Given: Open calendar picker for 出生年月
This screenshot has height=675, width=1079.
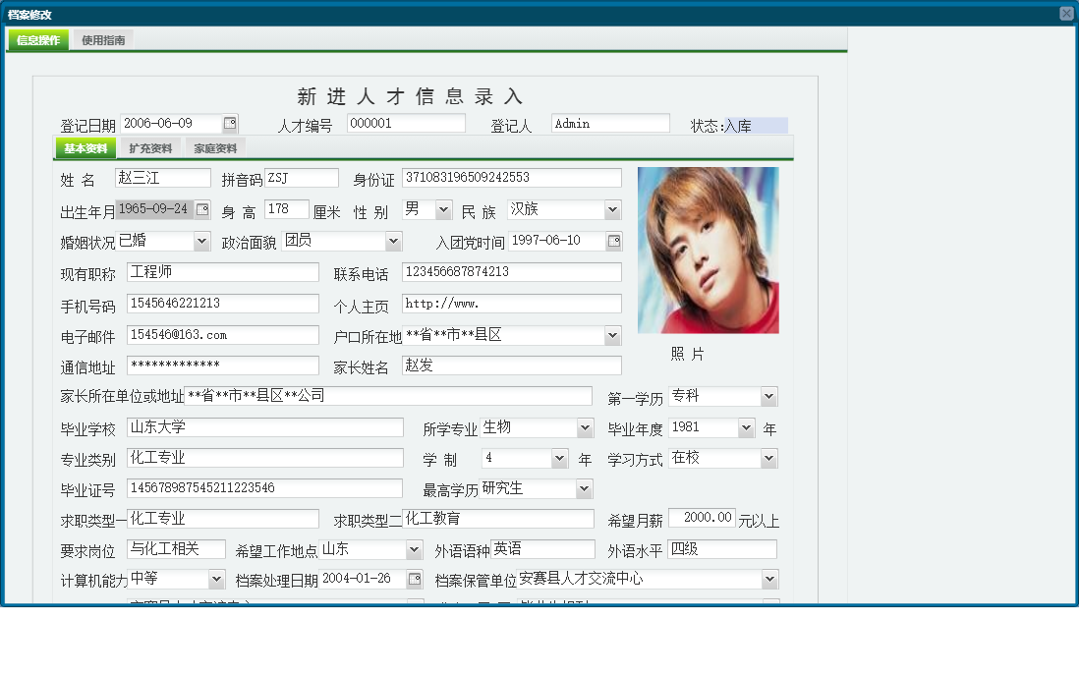Looking at the screenshot, I should (x=202, y=209).
